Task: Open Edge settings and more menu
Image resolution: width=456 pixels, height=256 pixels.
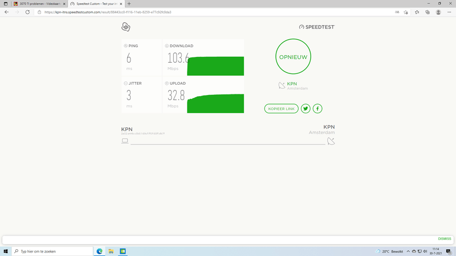Action: point(449,12)
